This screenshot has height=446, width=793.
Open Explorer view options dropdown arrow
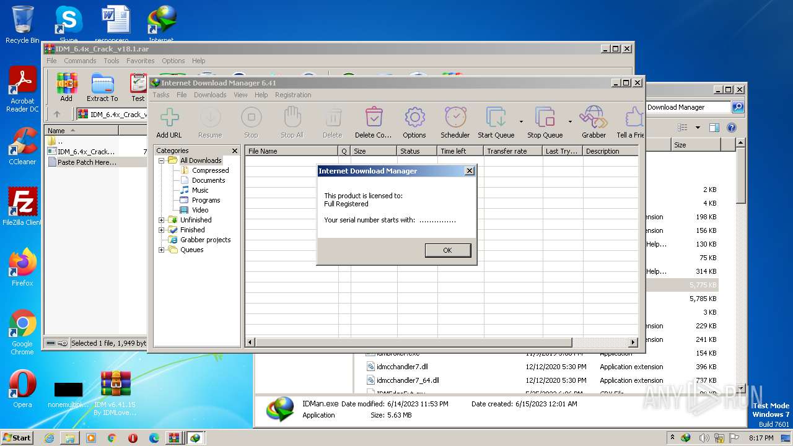(x=698, y=128)
